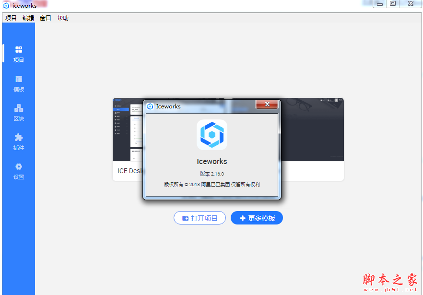Click the ICE Desi template title
This screenshot has height=295, width=423.
tap(130, 171)
